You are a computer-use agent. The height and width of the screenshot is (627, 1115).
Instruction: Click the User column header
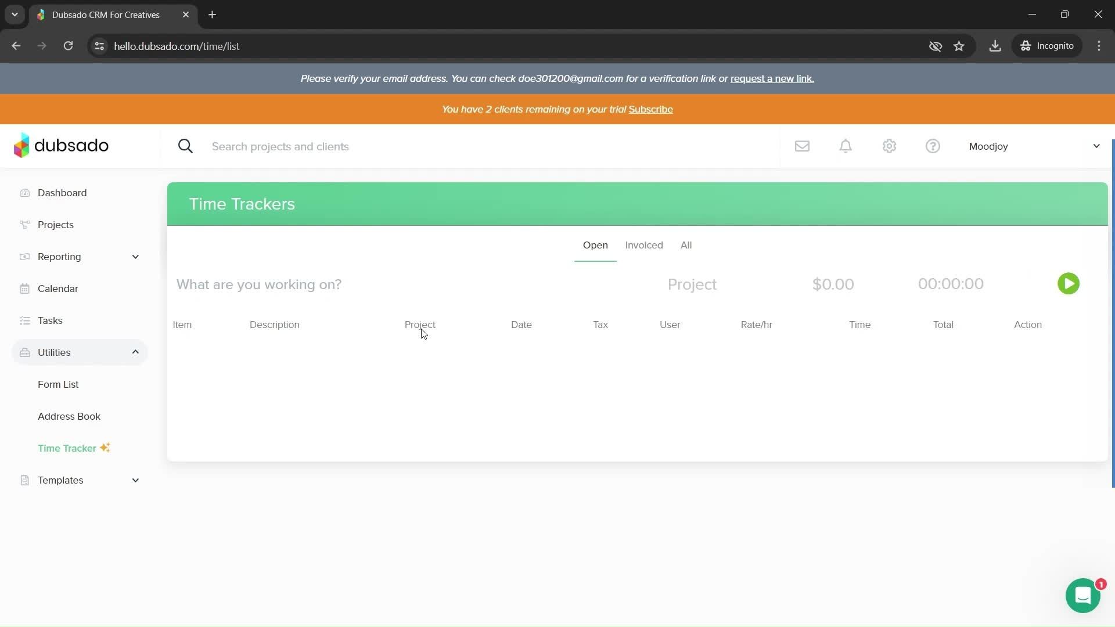point(670,325)
